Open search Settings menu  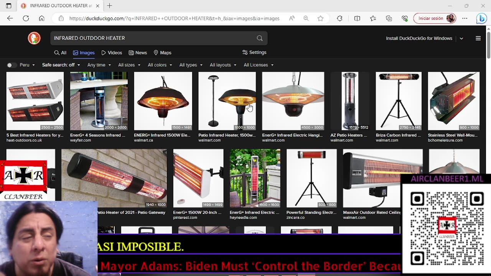pos(254,52)
